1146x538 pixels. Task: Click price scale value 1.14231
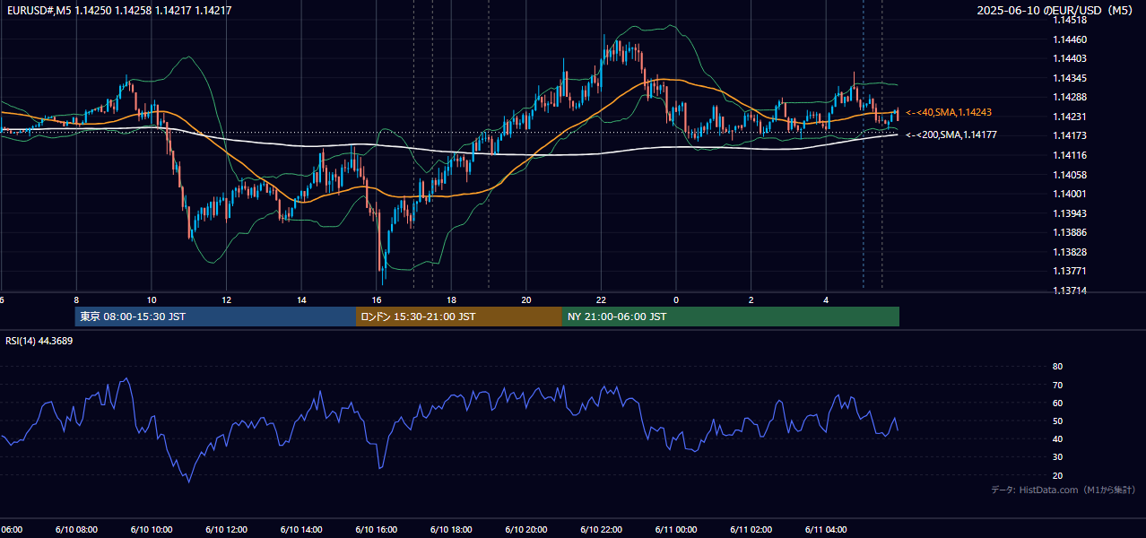pyautogui.click(x=1071, y=117)
